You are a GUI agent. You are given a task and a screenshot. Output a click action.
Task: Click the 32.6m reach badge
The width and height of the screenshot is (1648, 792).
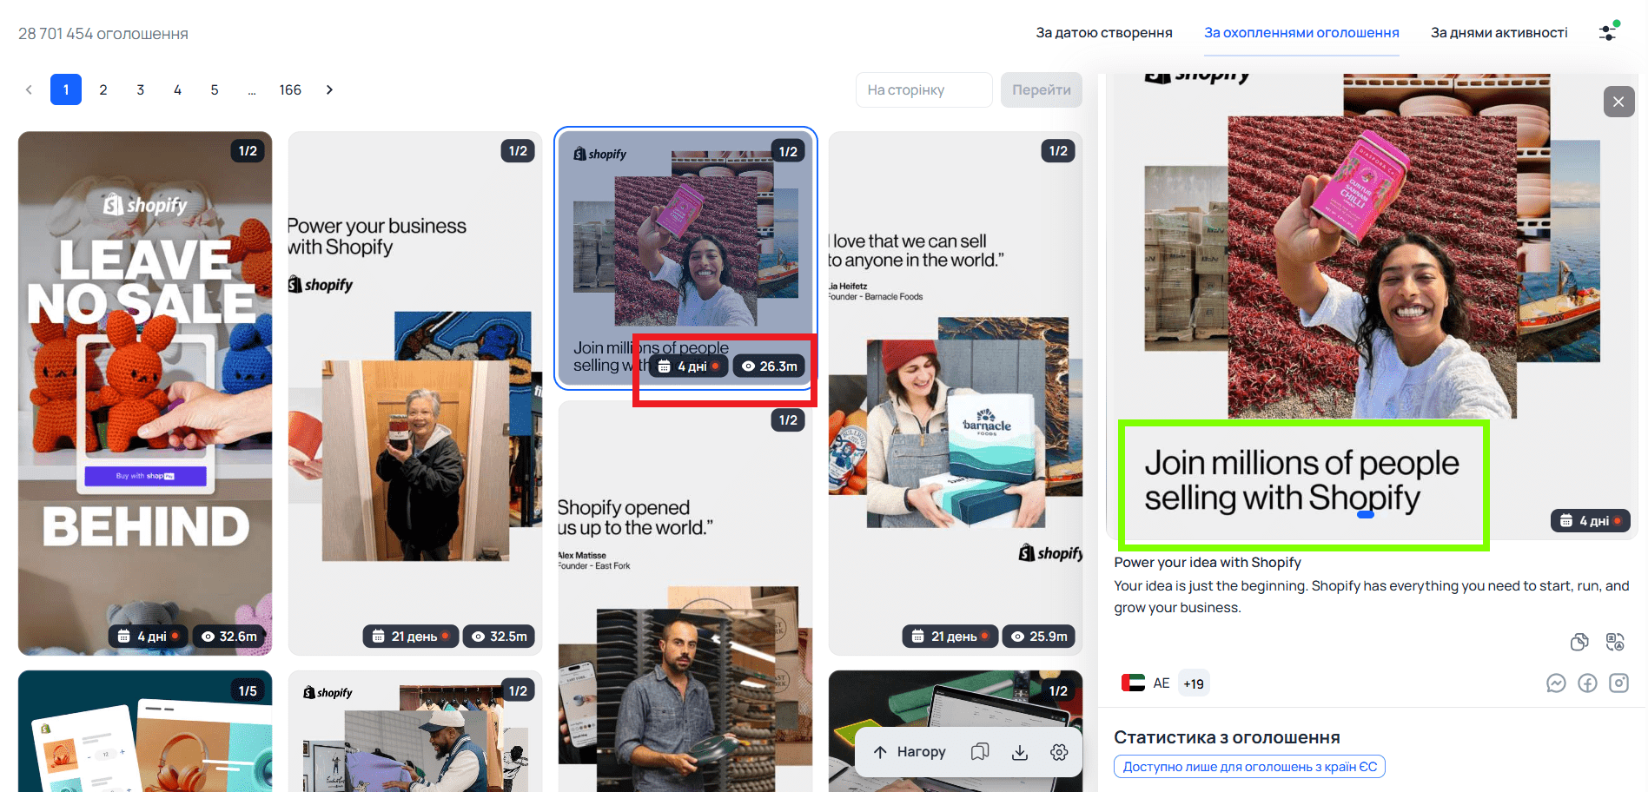[x=230, y=637]
